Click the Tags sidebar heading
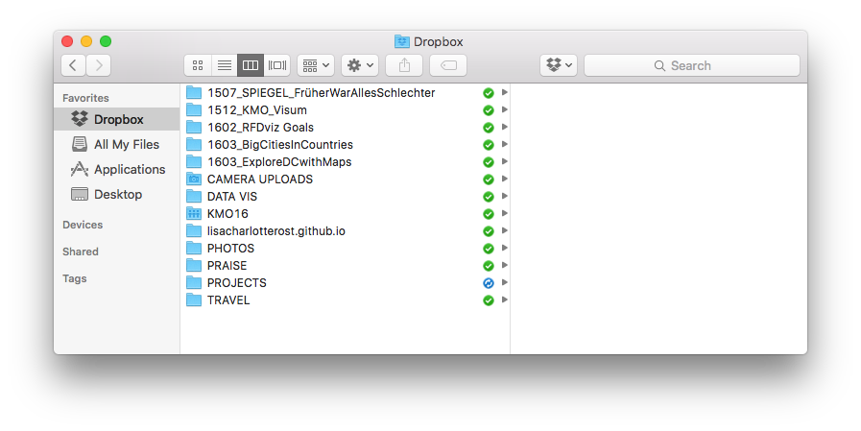Screen dimensions: 861x431 75,278
